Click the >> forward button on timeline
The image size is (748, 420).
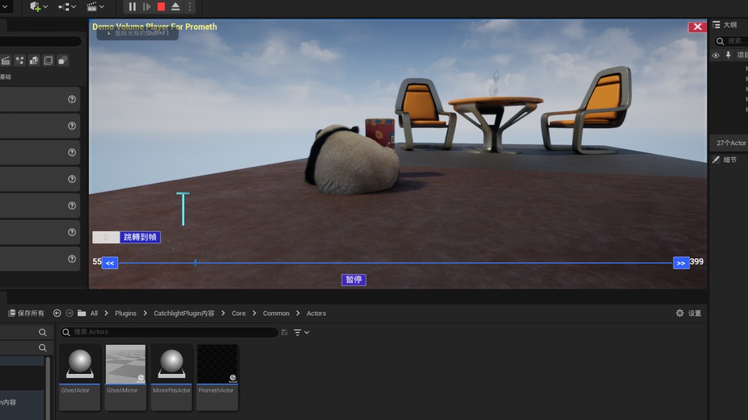coord(681,263)
